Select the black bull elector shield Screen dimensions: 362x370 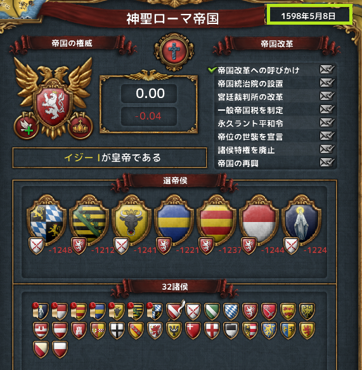(x=132, y=220)
